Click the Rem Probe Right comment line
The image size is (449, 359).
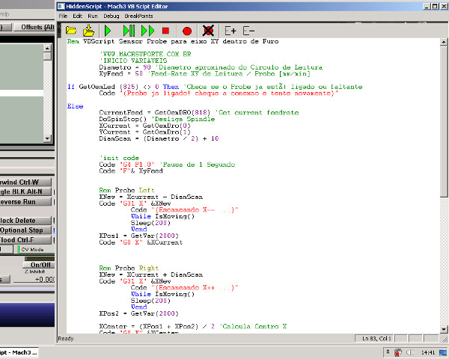129,269
